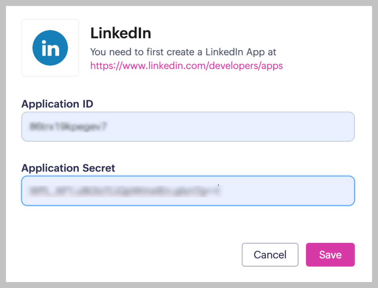Click the "Application ID" field label
The width and height of the screenshot is (378, 288).
[x=57, y=104]
